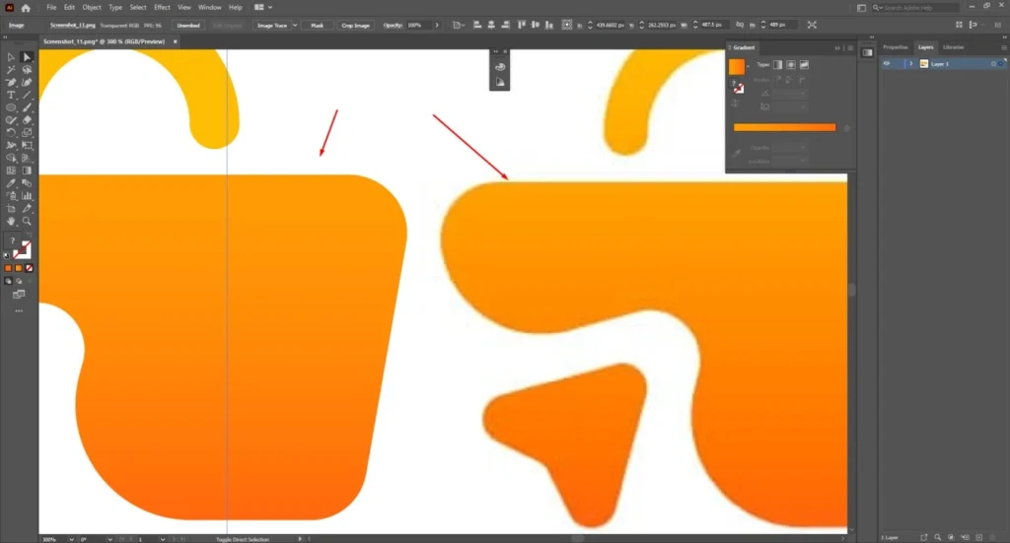Select the Eraser tool
The height and width of the screenshot is (543, 1010).
click(x=27, y=120)
